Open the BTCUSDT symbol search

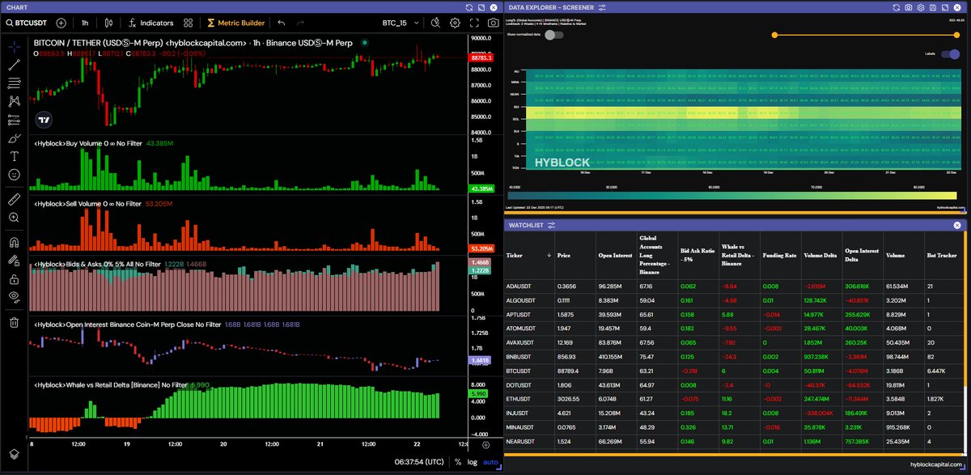click(28, 23)
